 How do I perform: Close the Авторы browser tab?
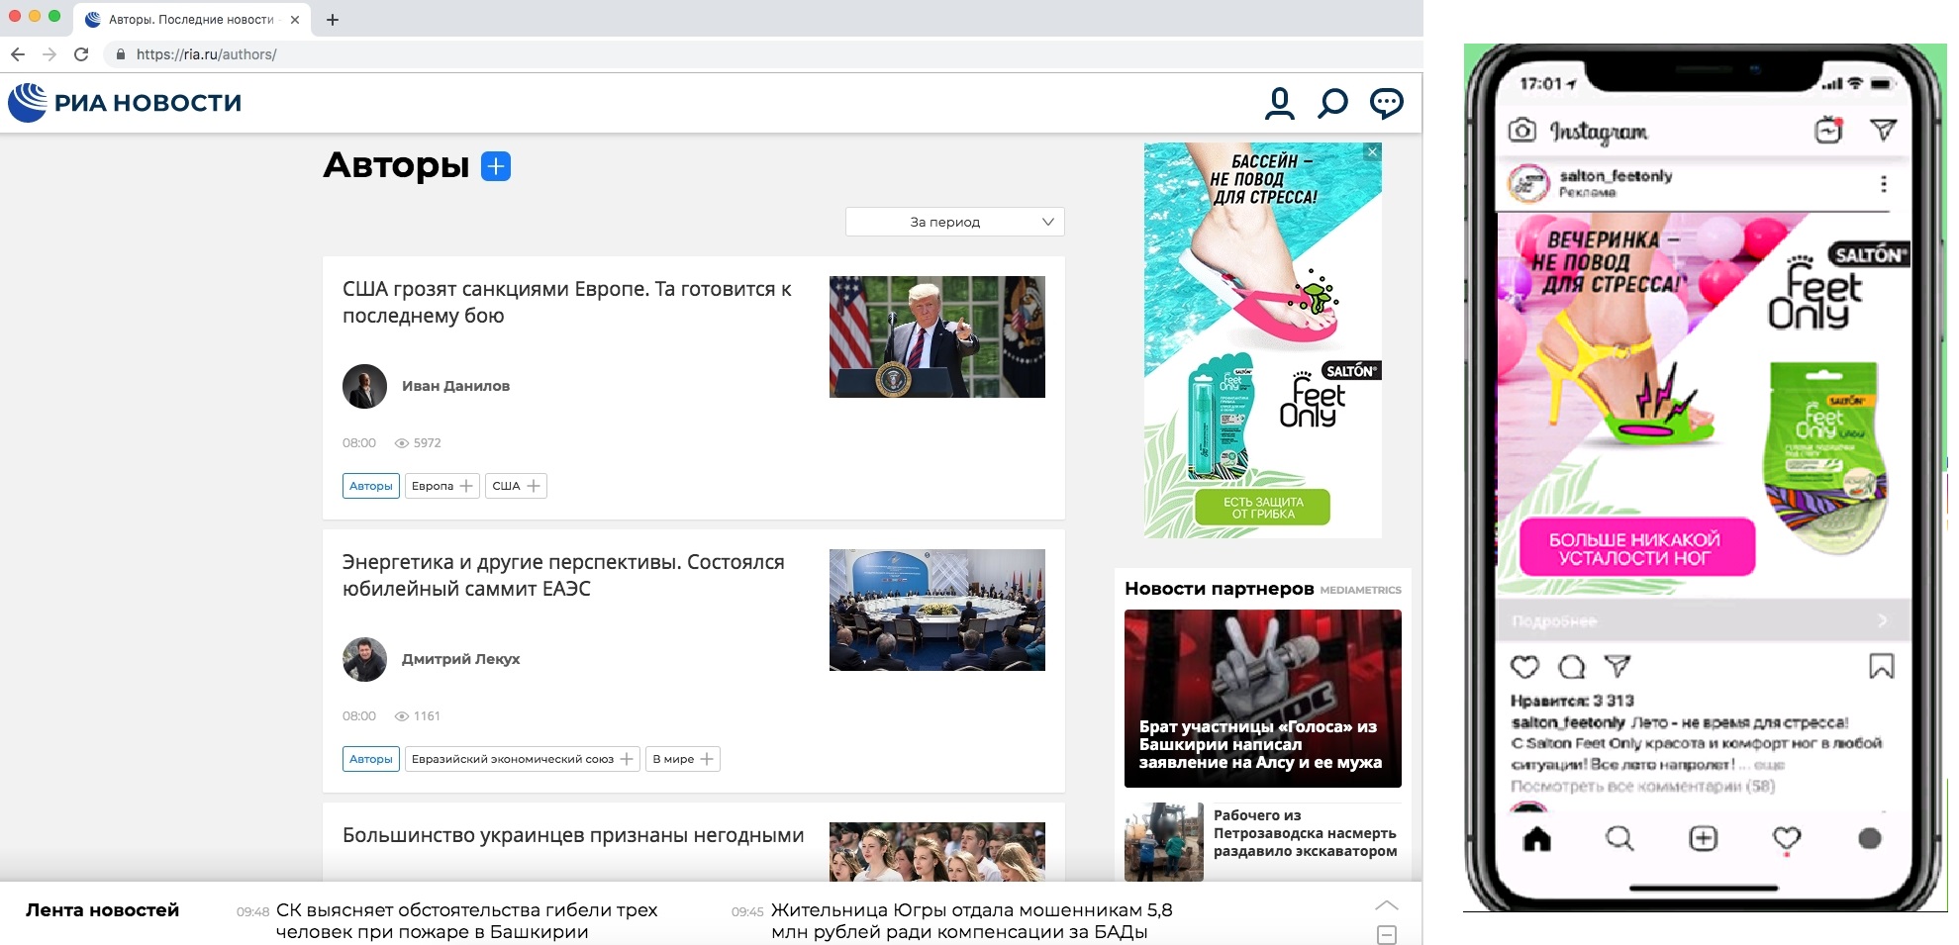pos(295,20)
